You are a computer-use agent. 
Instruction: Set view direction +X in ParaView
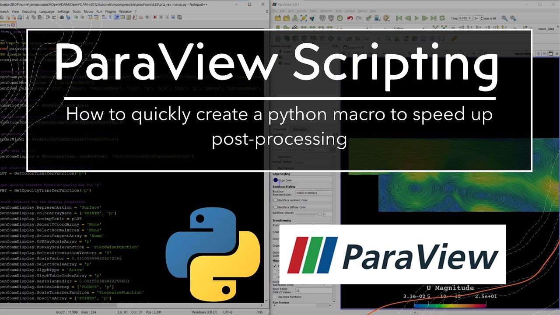pos(462,28)
